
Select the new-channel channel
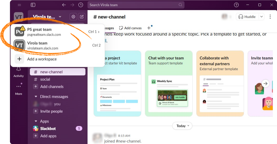coord(58,72)
